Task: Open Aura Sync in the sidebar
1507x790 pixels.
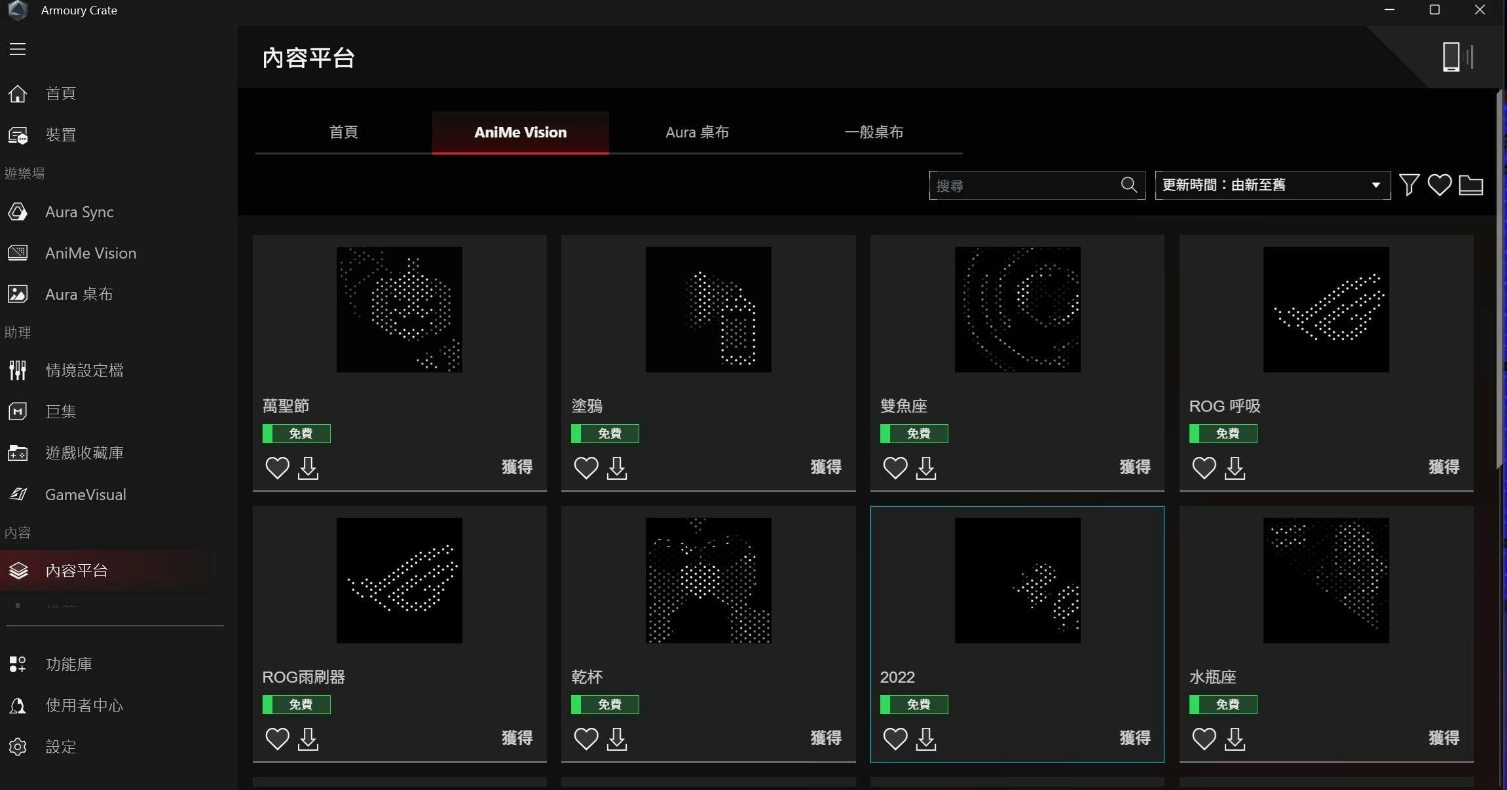Action: click(79, 212)
